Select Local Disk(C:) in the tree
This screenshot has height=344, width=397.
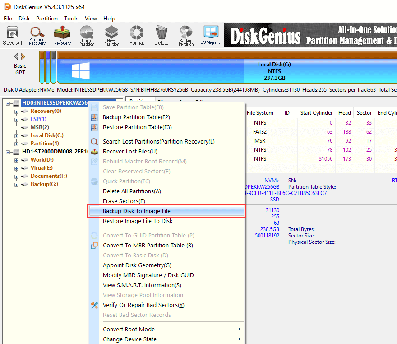coord(47,135)
